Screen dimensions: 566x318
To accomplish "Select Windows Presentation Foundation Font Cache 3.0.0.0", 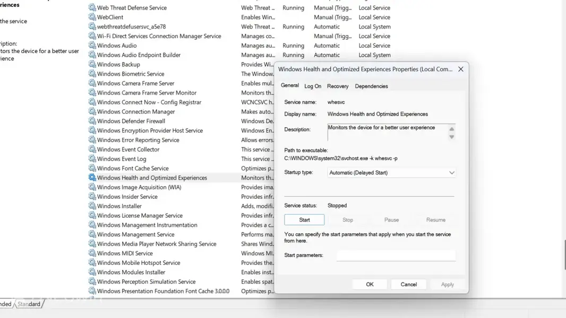I will pos(163,290).
